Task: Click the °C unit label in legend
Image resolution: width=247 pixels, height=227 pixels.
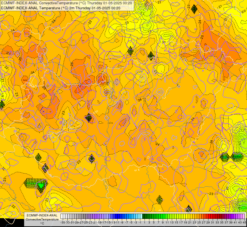Action: click(x=42, y=223)
